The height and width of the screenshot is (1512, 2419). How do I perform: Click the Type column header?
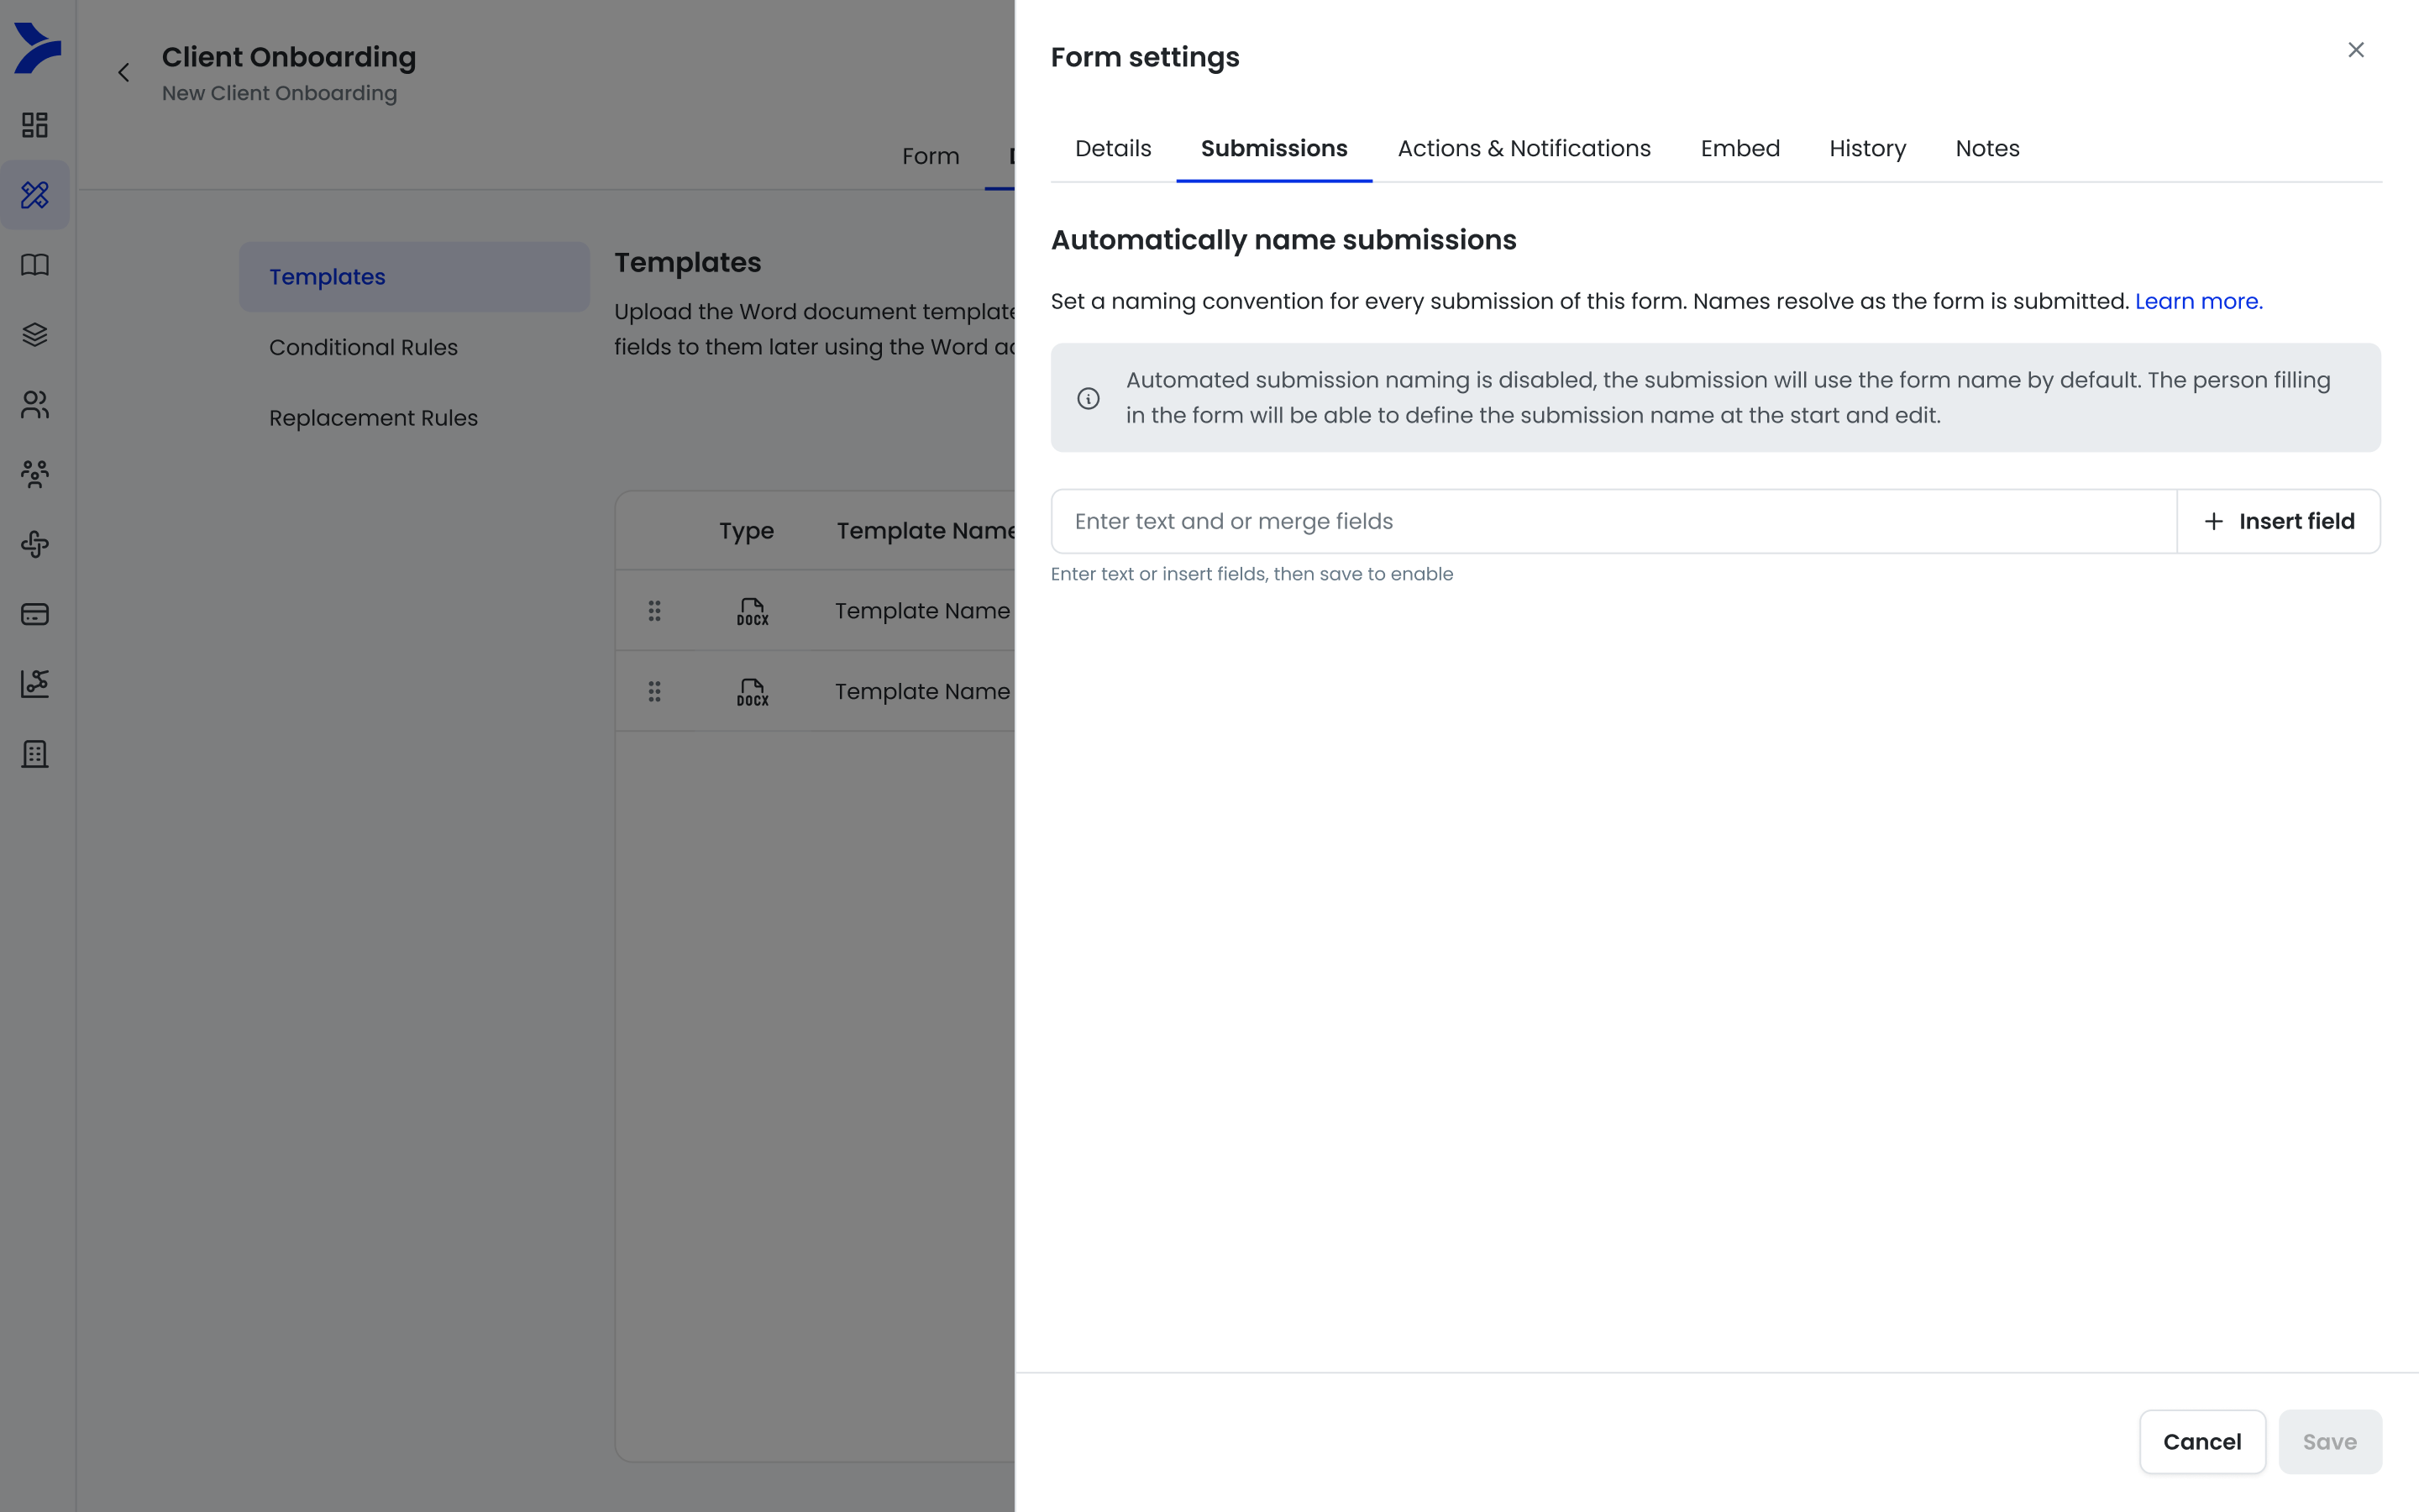pos(746,531)
